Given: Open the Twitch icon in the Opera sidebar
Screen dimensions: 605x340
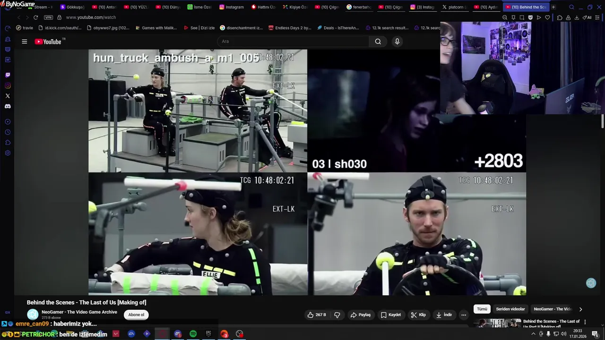Looking at the screenshot, I should click(8, 75).
